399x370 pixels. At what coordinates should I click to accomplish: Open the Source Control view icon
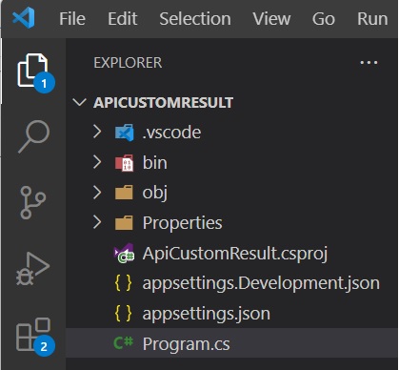point(33,202)
